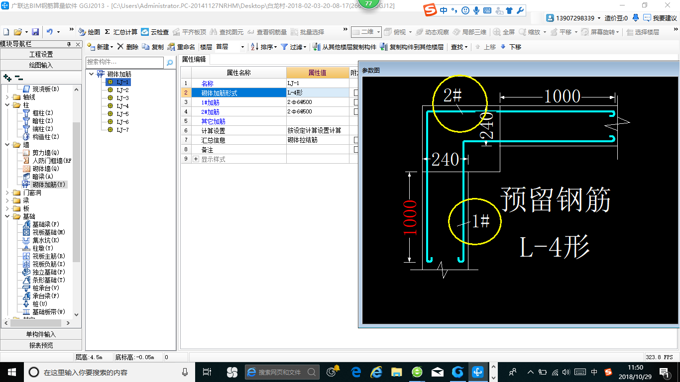Expand the 显示样式 property row
680x382 pixels.
click(x=196, y=159)
